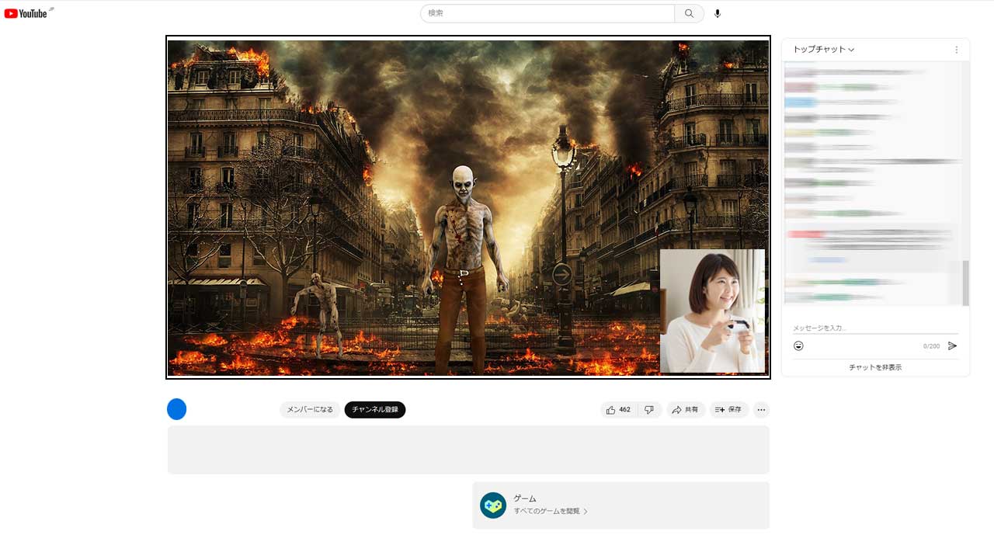Viewport: 994px width, 559px height.
Task: Hide the live chat via チャットを非表示
Action: pyautogui.click(x=875, y=367)
